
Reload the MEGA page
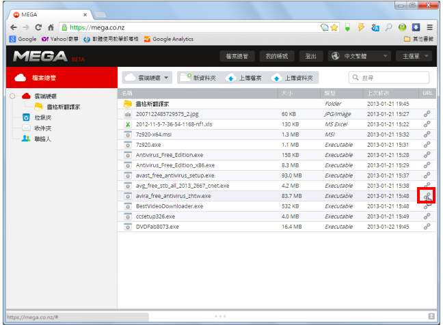coord(38,27)
